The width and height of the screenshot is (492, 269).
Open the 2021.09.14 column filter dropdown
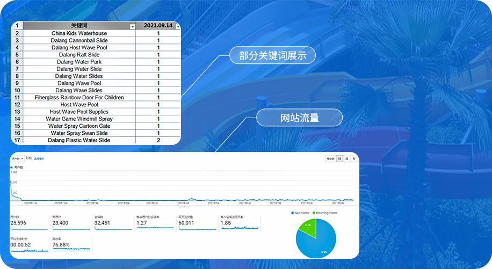point(178,26)
